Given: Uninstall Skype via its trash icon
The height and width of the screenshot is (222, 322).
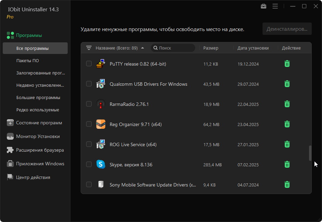Looking at the screenshot, I should coord(287,164).
